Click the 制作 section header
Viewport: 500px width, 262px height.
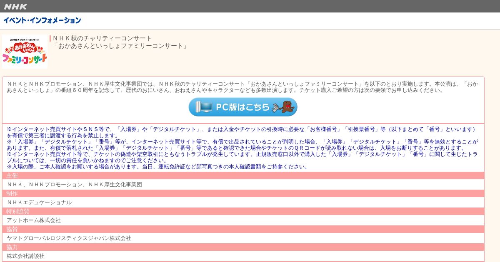[x=243, y=193]
